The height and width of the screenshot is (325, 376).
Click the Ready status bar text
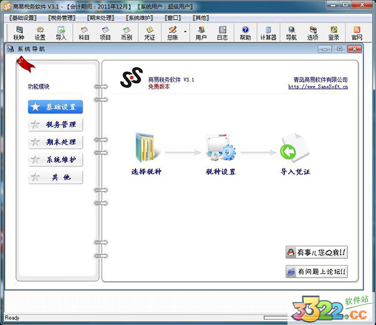(x=12, y=318)
